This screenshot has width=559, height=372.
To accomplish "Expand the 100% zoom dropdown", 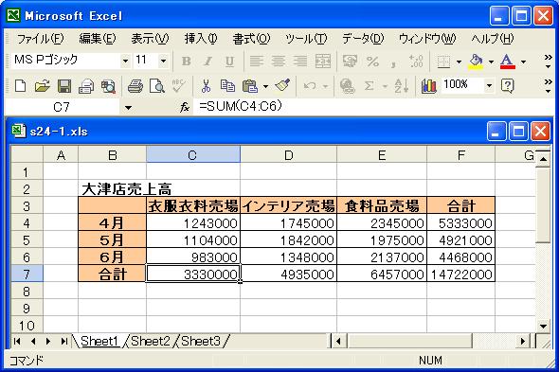I will 489,85.
